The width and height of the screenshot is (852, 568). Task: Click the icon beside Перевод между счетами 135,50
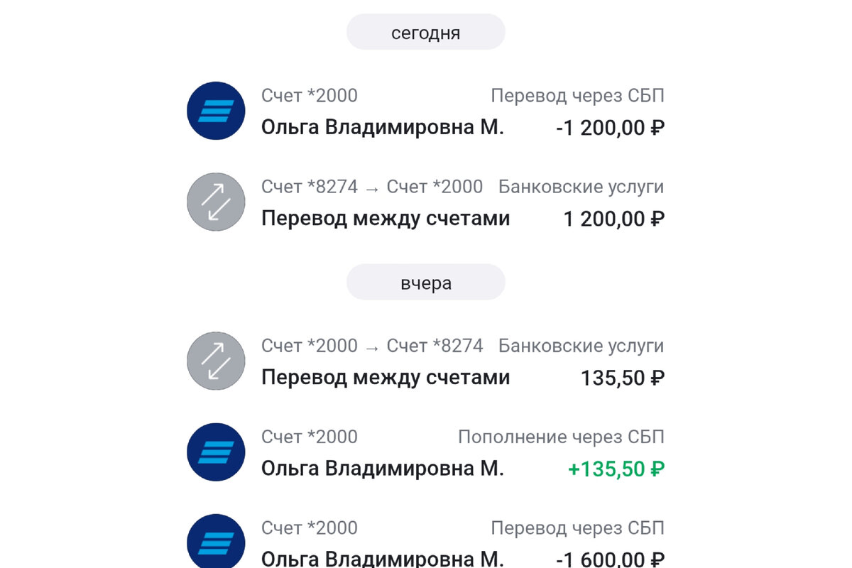click(x=215, y=361)
